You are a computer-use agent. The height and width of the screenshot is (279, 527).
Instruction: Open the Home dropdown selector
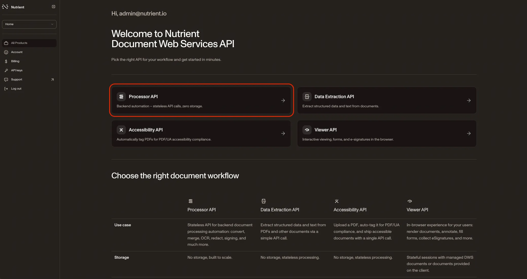pos(29,24)
